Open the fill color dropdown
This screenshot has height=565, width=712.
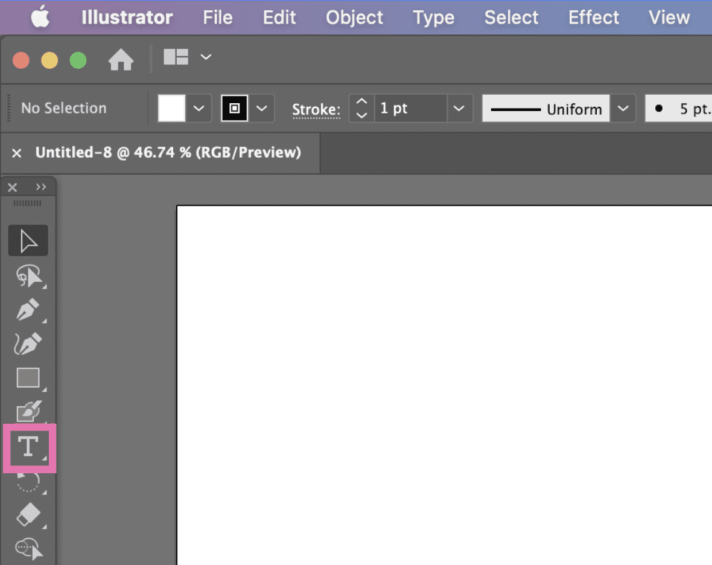pyautogui.click(x=199, y=108)
